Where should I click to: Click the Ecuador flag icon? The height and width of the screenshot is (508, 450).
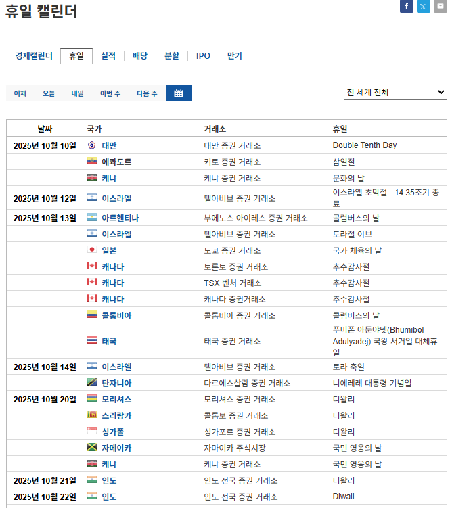pyautogui.click(x=91, y=162)
